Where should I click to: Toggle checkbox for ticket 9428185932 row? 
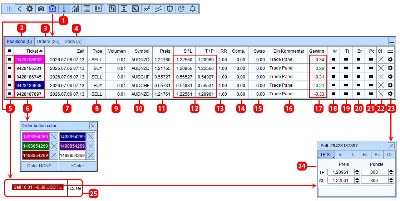pos(9,59)
